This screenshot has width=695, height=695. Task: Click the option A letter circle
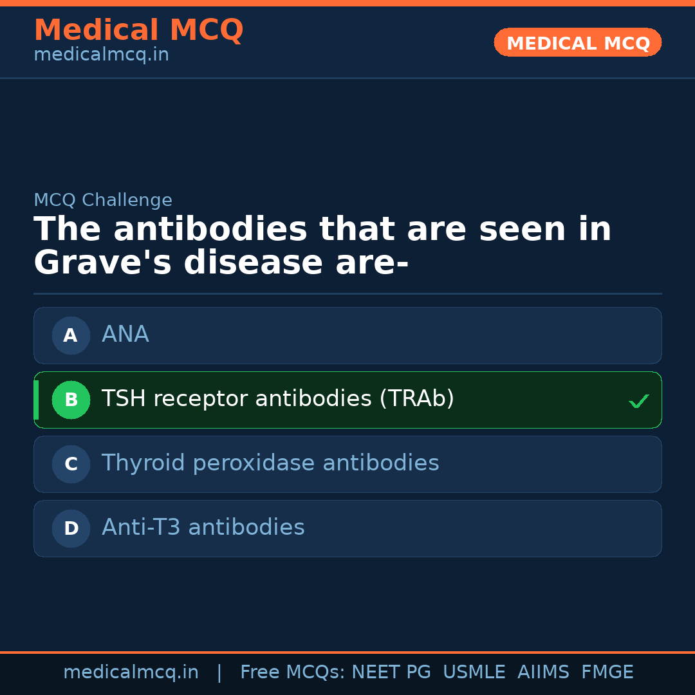tap(71, 335)
